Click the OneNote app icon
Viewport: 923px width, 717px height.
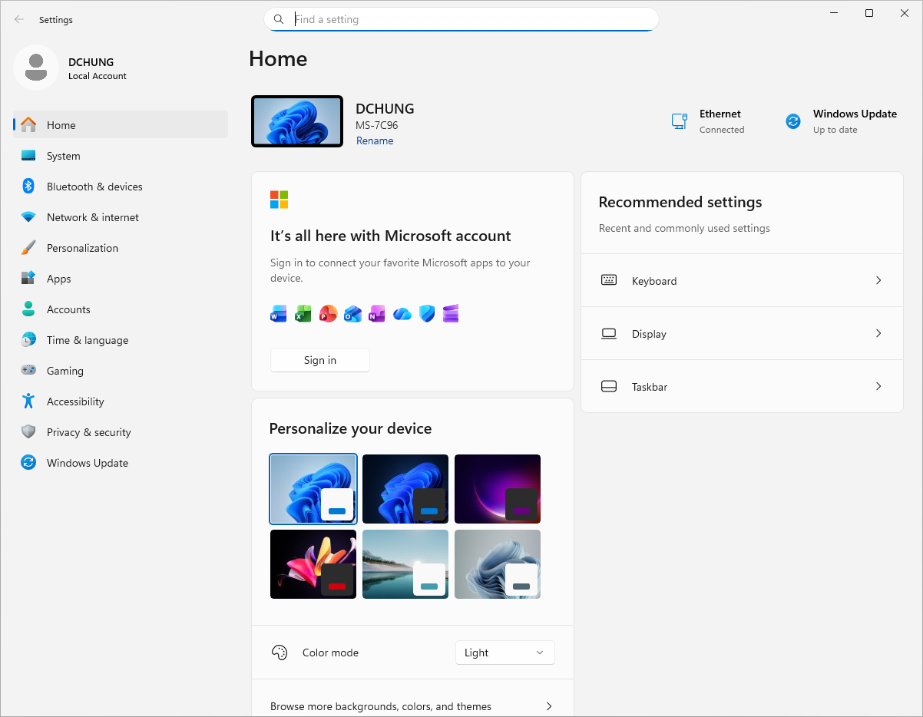(377, 313)
